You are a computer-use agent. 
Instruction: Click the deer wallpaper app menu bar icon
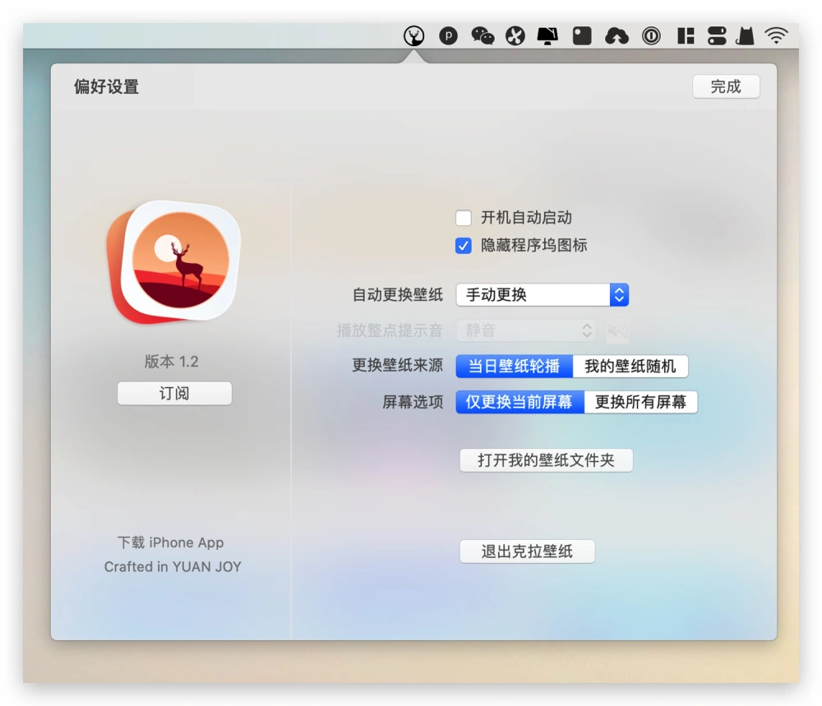413,36
